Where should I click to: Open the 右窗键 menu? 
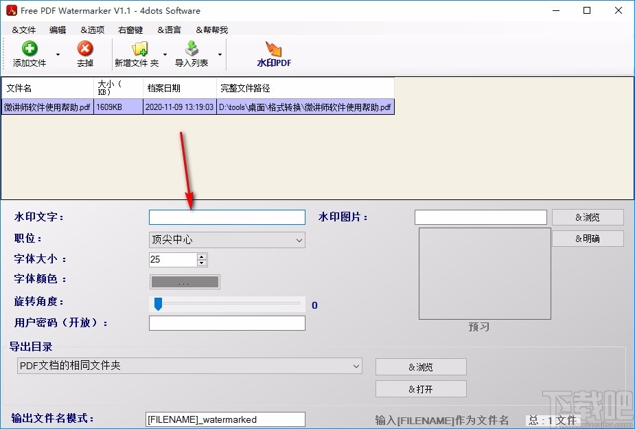(x=130, y=30)
